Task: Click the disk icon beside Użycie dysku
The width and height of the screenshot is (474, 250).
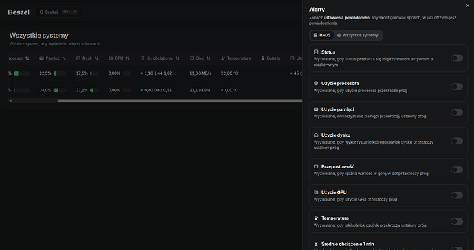Action: pos(316,135)
